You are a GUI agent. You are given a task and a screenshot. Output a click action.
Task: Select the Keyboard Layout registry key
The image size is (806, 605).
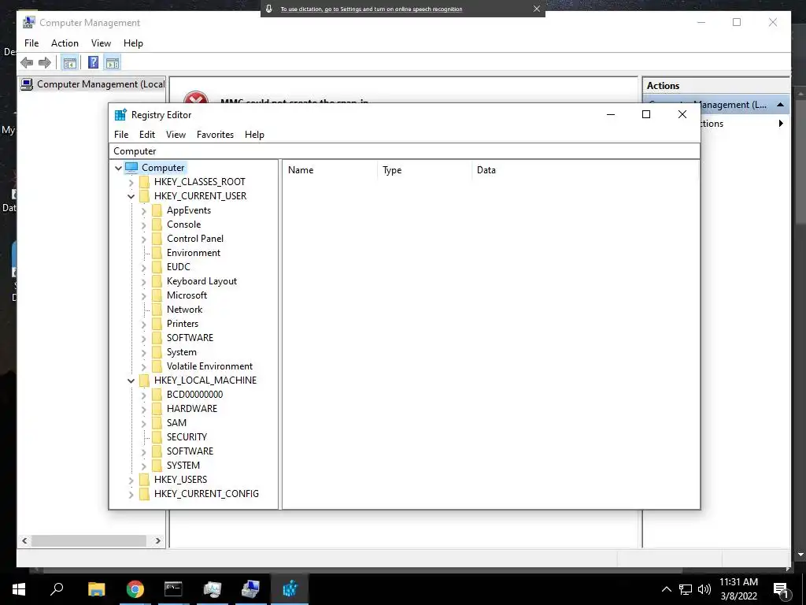(201, 281)
